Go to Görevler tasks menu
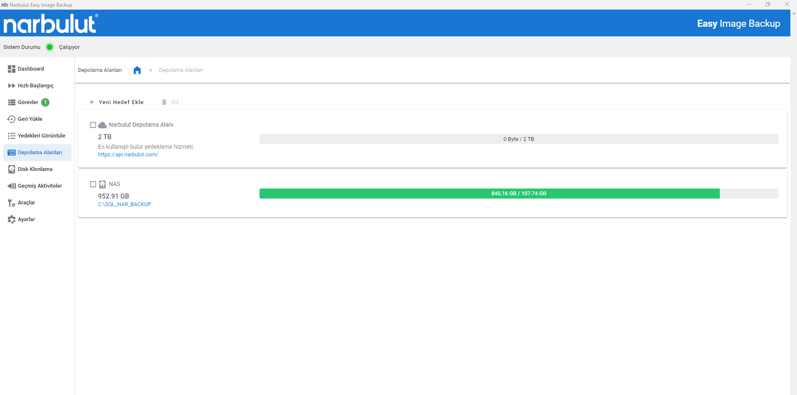797x395 pixels. click(28, 102)
